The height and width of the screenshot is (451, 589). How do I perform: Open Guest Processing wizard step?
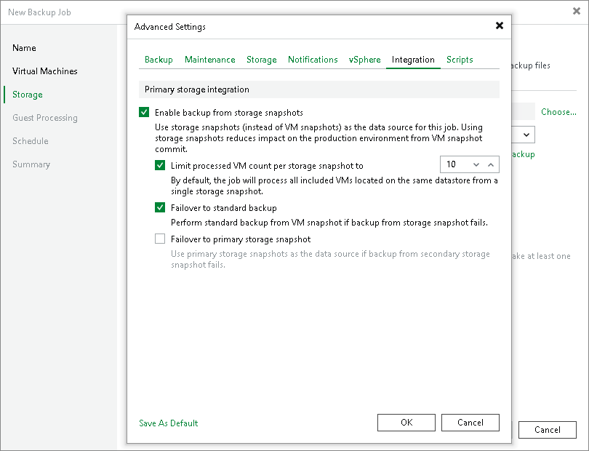[x=45, y=118]
